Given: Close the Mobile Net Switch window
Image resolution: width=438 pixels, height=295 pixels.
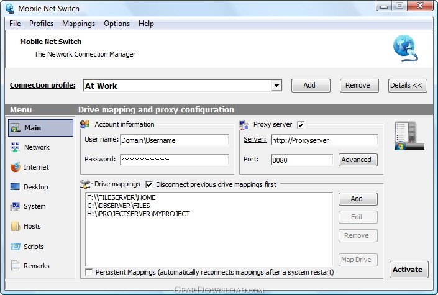Looking at the screenshot, I should pyautogui.click(x=420, y=6).
